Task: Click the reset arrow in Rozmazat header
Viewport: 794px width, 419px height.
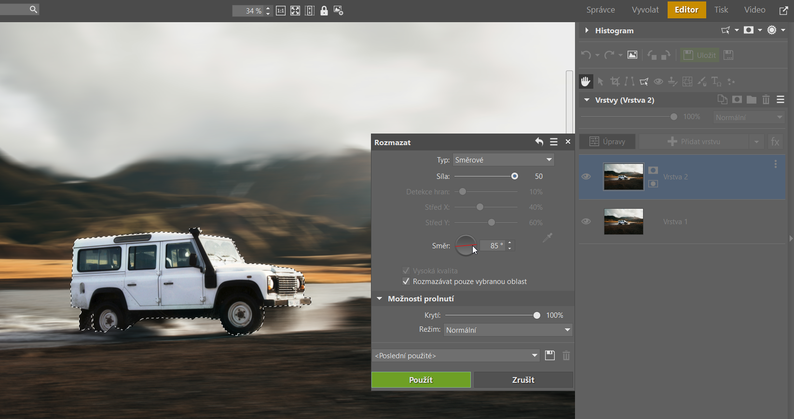Action: coord(539,142)
